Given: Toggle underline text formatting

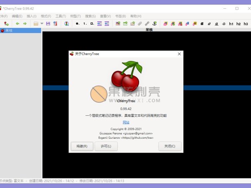Looking at the screenshot, I should click(217, 24).
